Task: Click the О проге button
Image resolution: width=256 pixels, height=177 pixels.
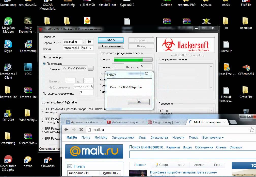Action: pos(141,40)
